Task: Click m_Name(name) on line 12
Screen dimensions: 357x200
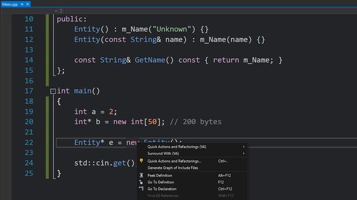Action: click(x=225, y=39)
